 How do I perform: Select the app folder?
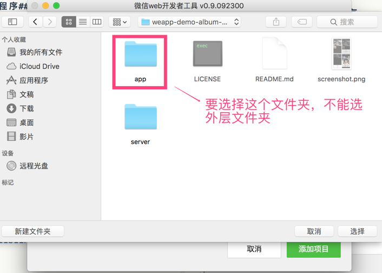pos(141,54)
